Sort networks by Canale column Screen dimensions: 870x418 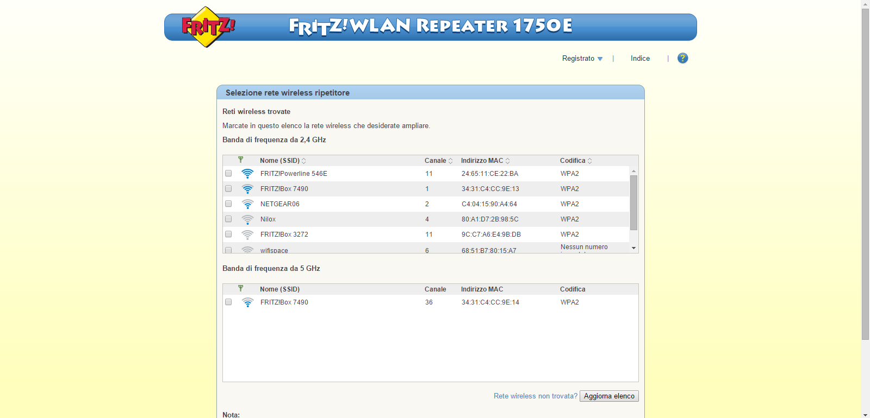(x=438, y=161)
